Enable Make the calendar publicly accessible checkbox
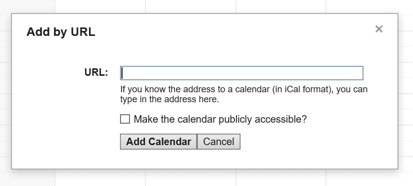Image resolution: width=413 pixels, height=186 pixels. [125, 119]
